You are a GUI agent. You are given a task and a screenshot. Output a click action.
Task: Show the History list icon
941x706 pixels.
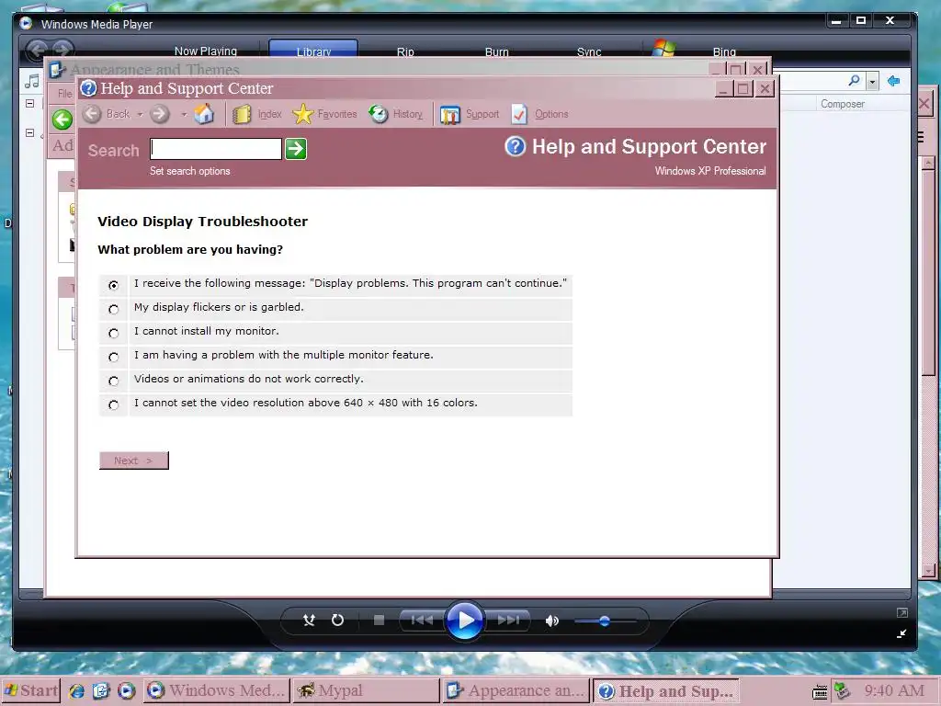coord(378,113)
